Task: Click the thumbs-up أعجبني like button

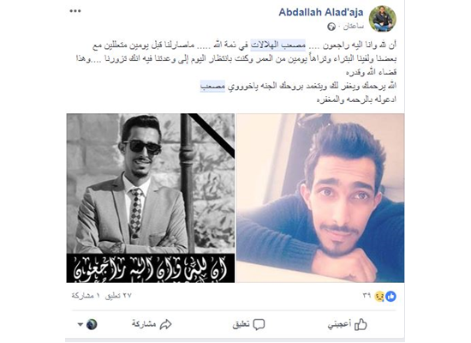Action: [347, 324]
